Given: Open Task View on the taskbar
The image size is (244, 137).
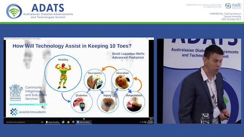Looking at the screenshot, I should click(x=42, y=122).
